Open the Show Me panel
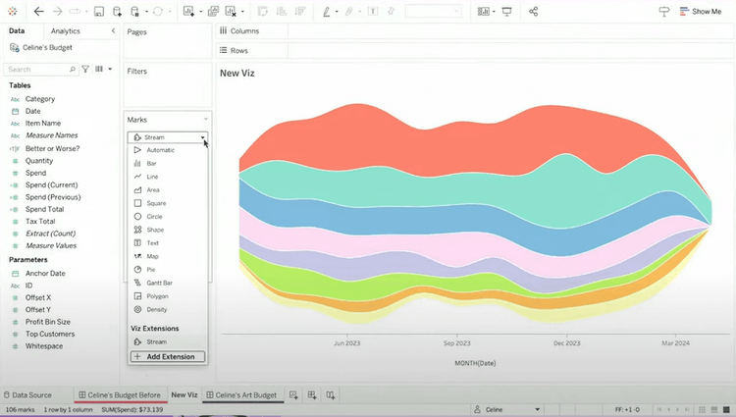Viewport: 736px width, 417px height. tap(701, 12)
